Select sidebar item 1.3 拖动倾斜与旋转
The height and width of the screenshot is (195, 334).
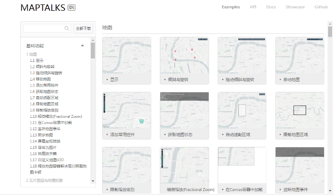pyautogui.click(x=46, y=73)
